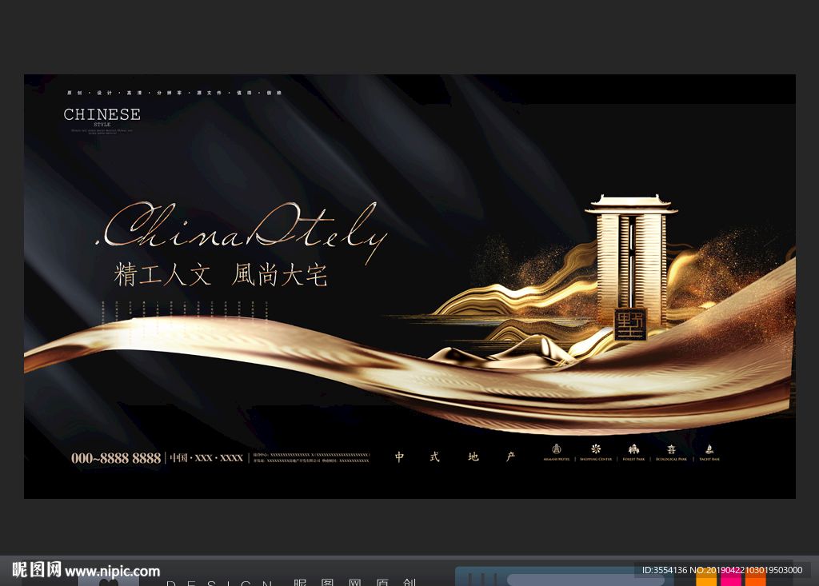Image resolution: width=819 pixels, height=586 pixels.
Task: Click the phone number 000~8888 8888
Action: [x=116, y=458]
